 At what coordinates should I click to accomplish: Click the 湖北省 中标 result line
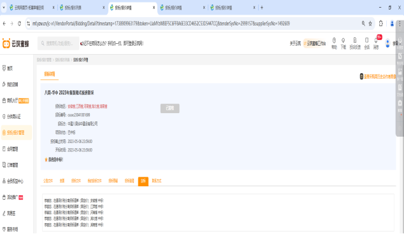pos(74,219)
